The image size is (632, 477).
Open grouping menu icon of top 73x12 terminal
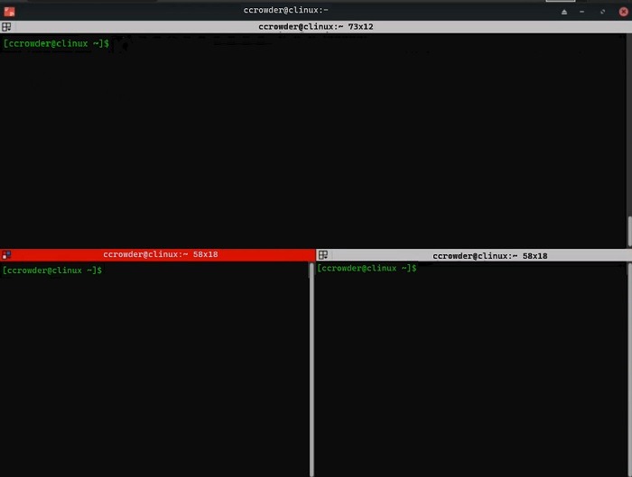click(6, 27)
